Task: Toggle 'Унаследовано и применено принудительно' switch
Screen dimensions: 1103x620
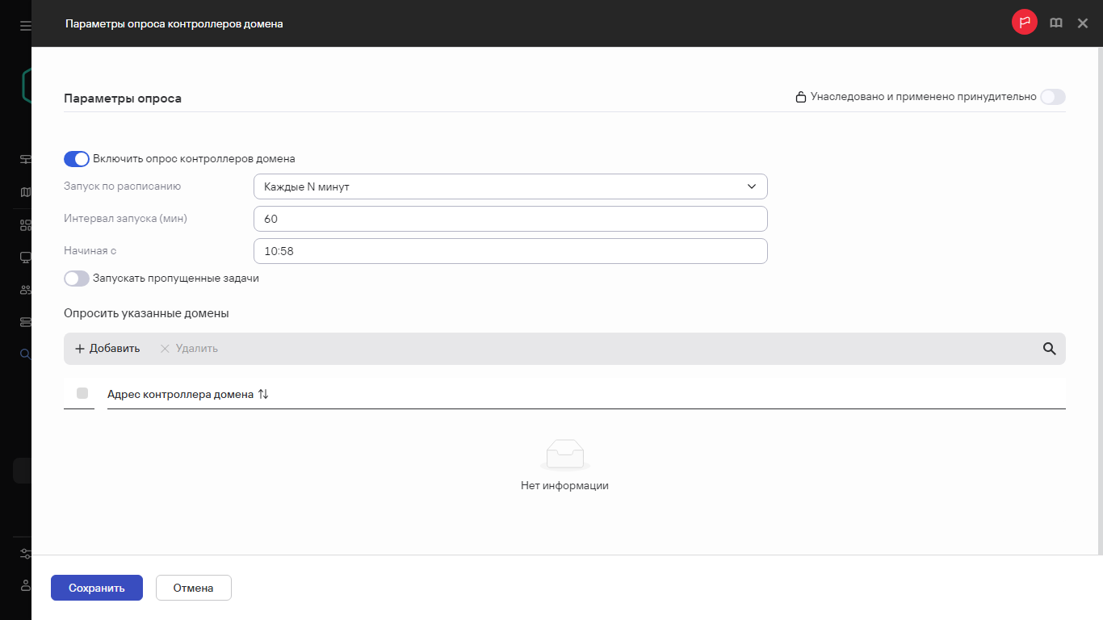Action: [1052, 97]
